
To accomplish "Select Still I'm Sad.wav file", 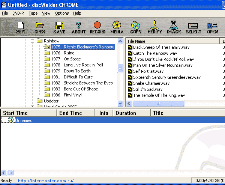I will pos(148,89).
